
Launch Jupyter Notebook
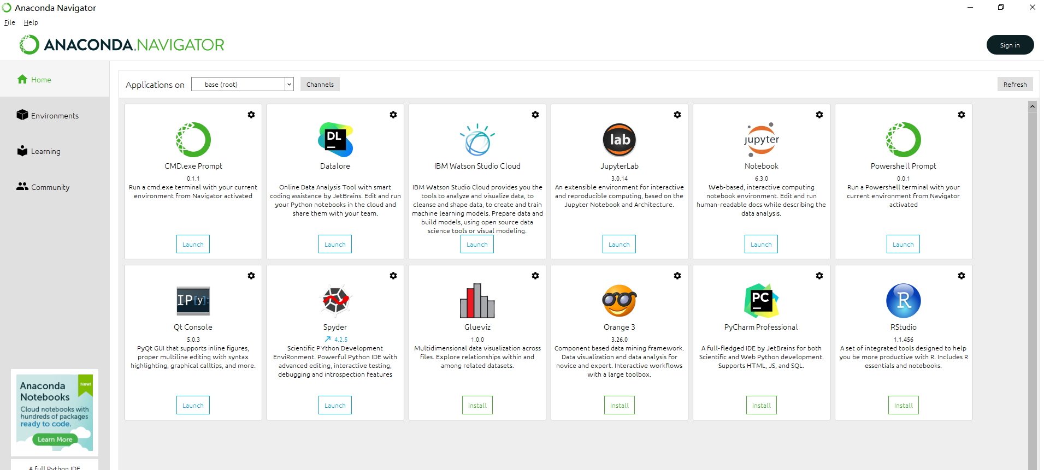click(x=761, y=244)
